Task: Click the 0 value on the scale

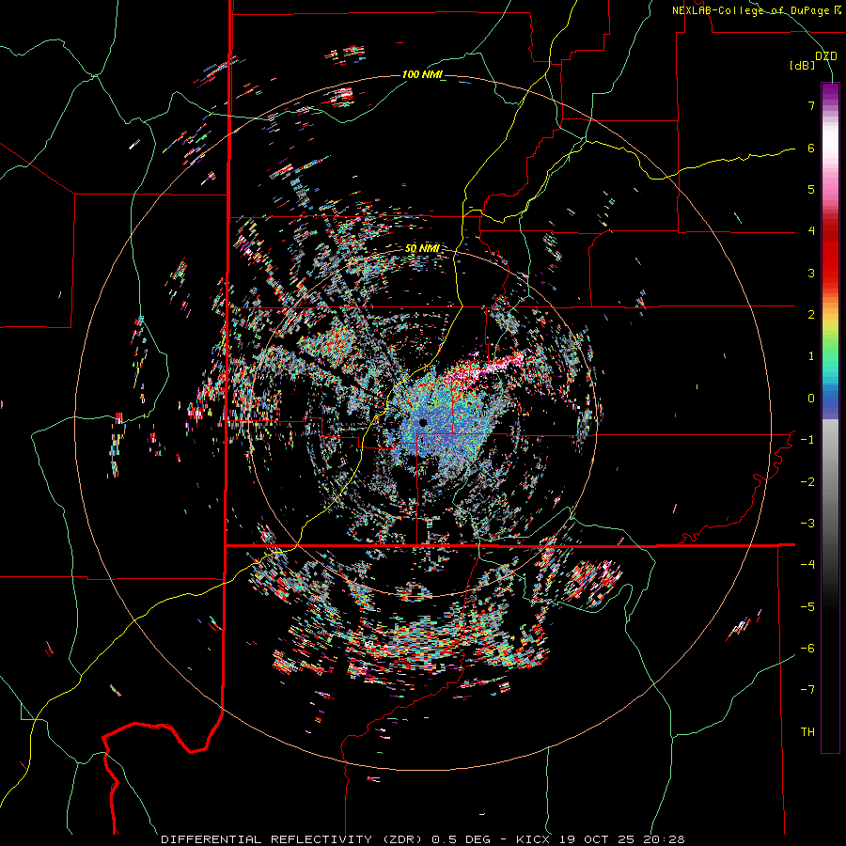Action: 811,399
